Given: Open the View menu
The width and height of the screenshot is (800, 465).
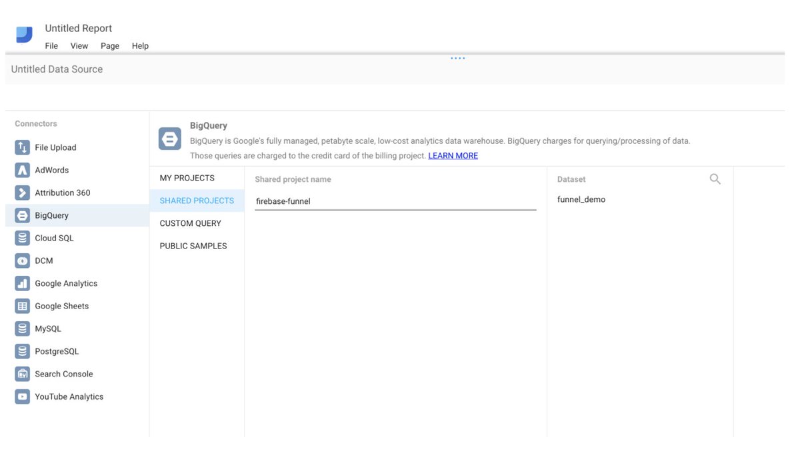Looking at the screenshot, I should (79, 46).
